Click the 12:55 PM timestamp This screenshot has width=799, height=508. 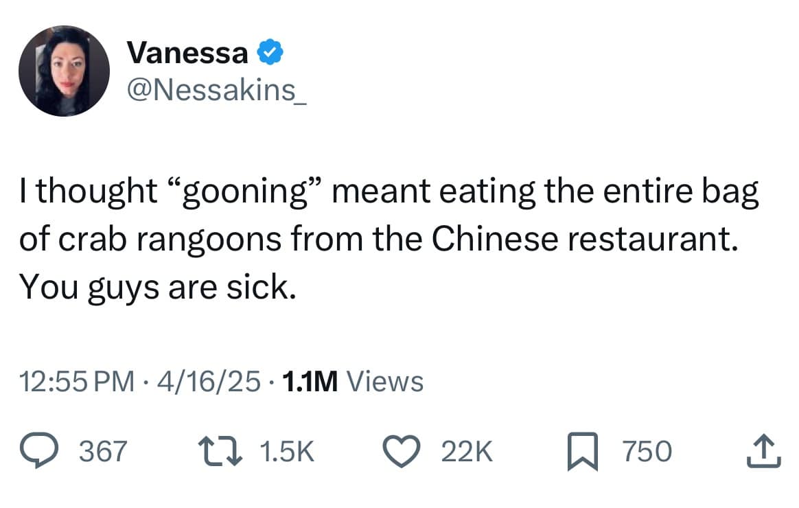pos(77,380)
